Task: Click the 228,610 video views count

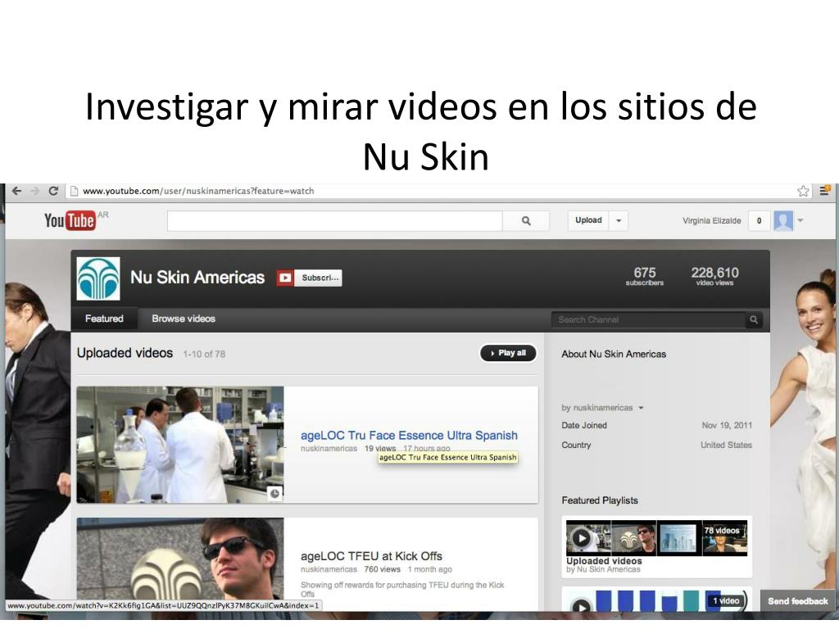Action: pyautogui.click(x=714, y=277)
